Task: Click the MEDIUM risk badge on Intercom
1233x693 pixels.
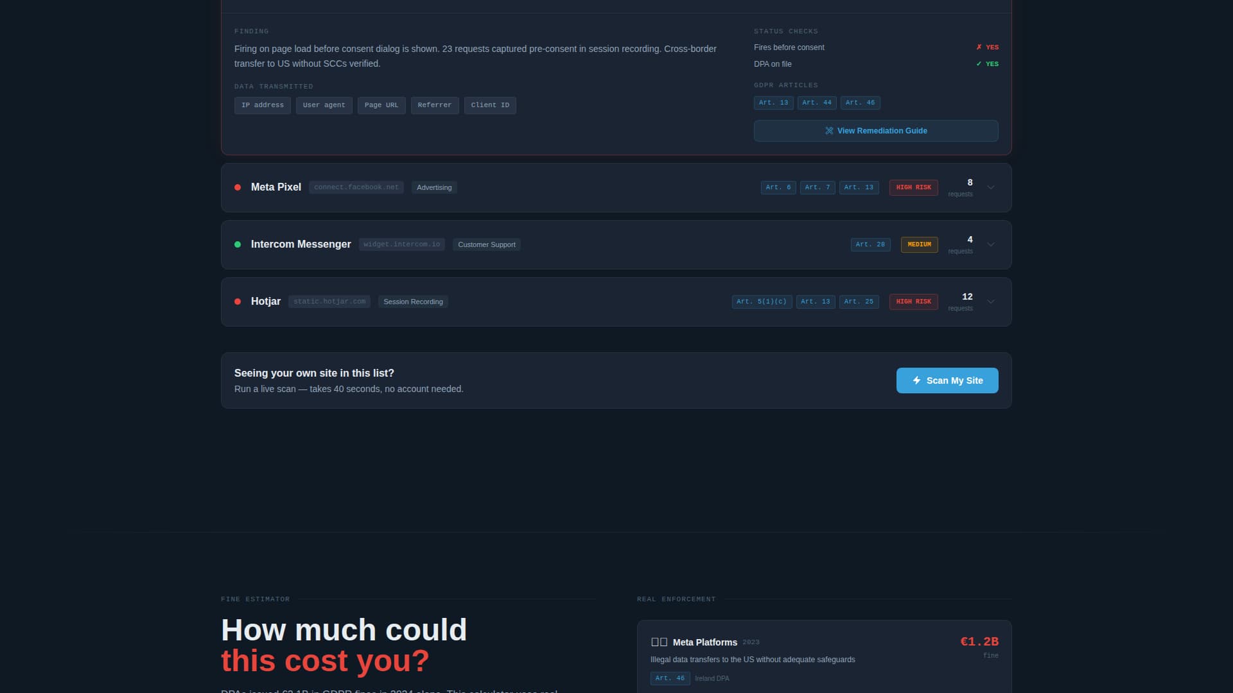Action: [919, 244]
